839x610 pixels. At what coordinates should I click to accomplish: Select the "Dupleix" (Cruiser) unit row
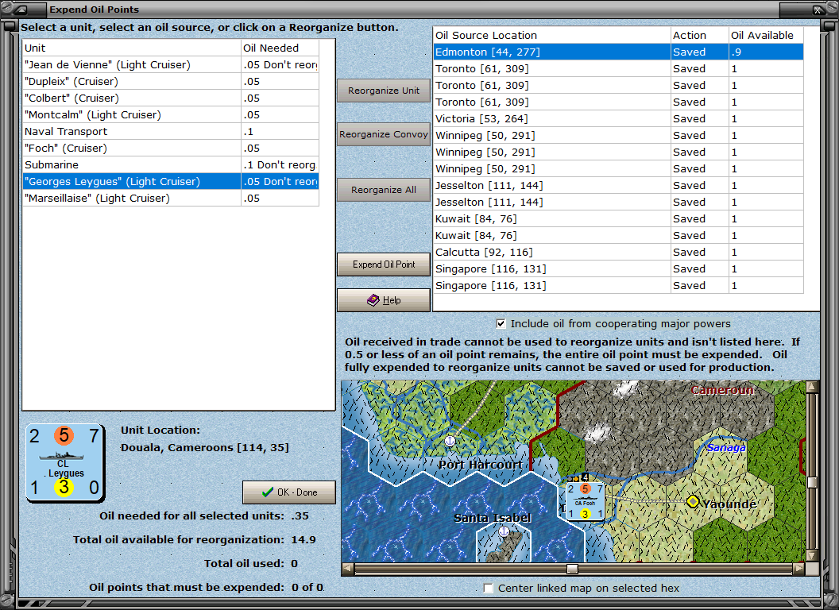(x=171, y=81)
